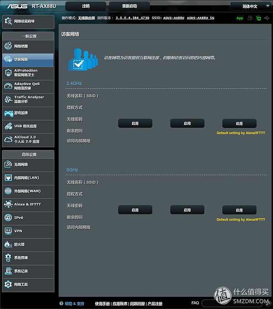Click the guest users status icon in header
This screenshot has height=309, width=273.
250,18
